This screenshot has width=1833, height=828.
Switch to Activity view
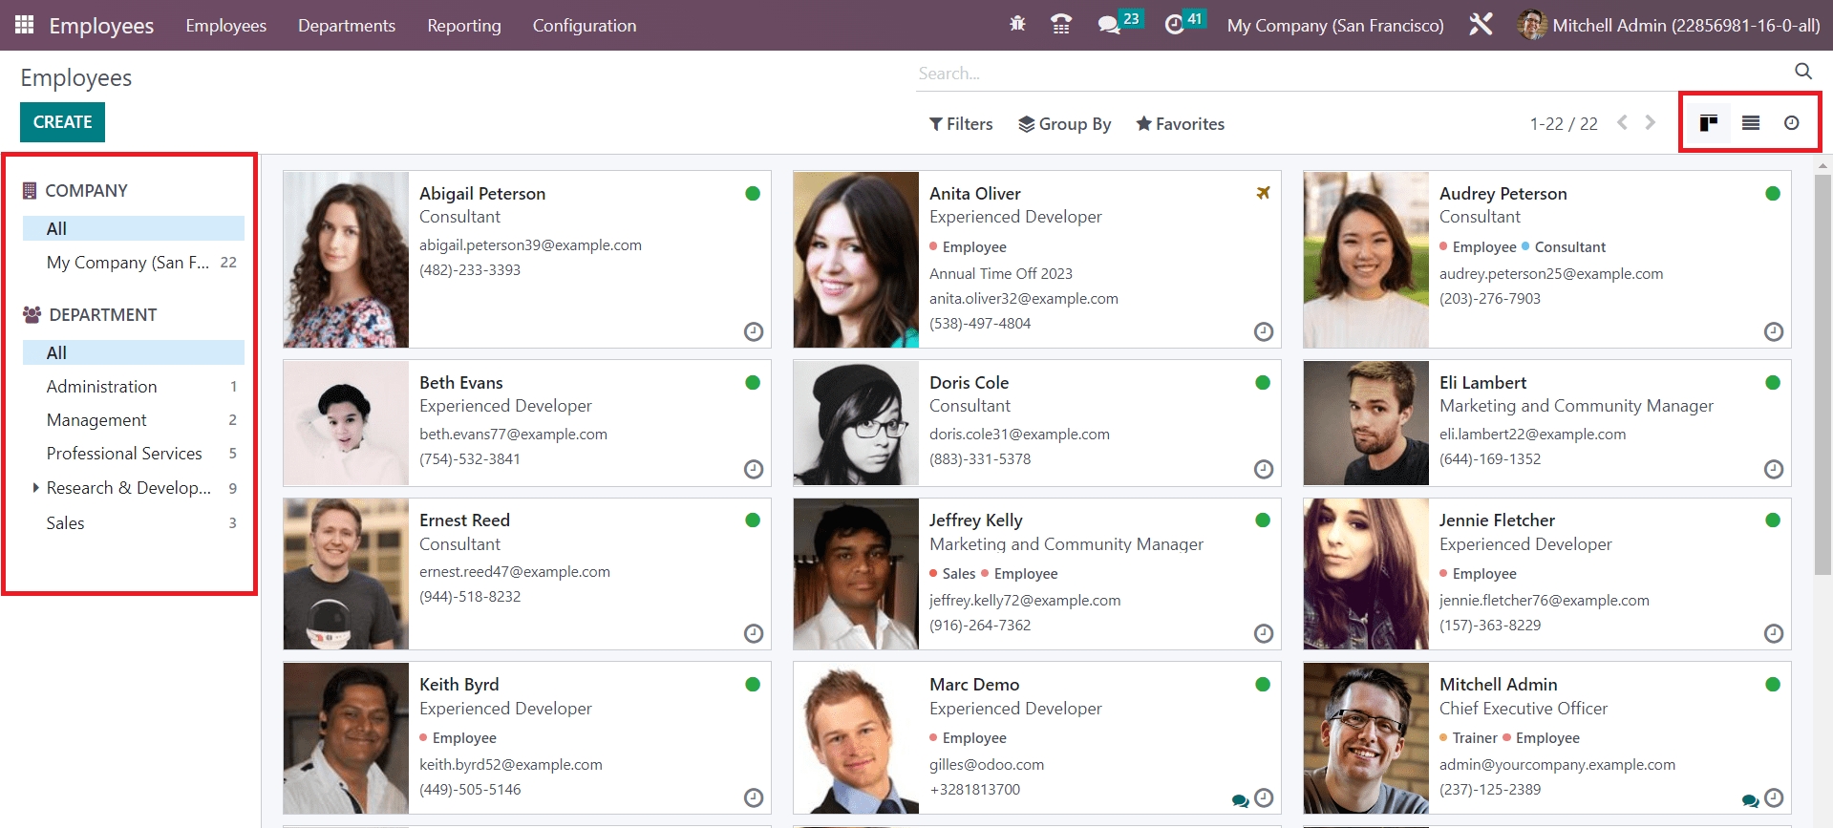1791,122
